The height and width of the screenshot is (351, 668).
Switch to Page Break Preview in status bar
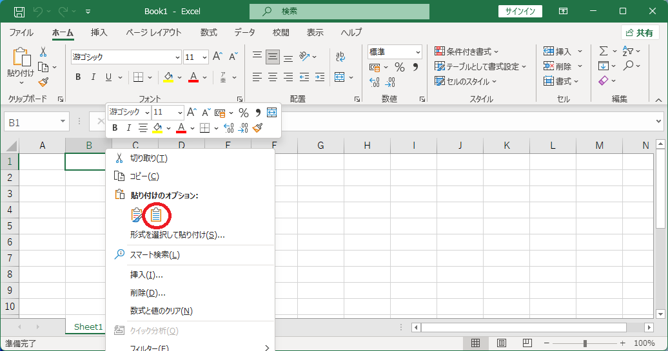pos(527,343)
